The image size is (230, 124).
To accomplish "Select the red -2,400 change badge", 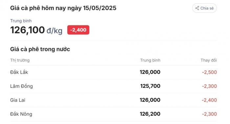I will [x=78, y=30].
